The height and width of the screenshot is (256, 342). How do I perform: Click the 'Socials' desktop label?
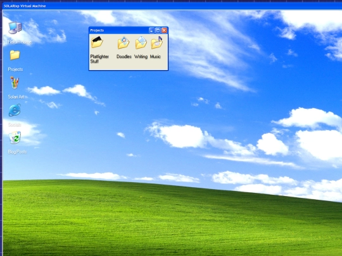(15, 125)
